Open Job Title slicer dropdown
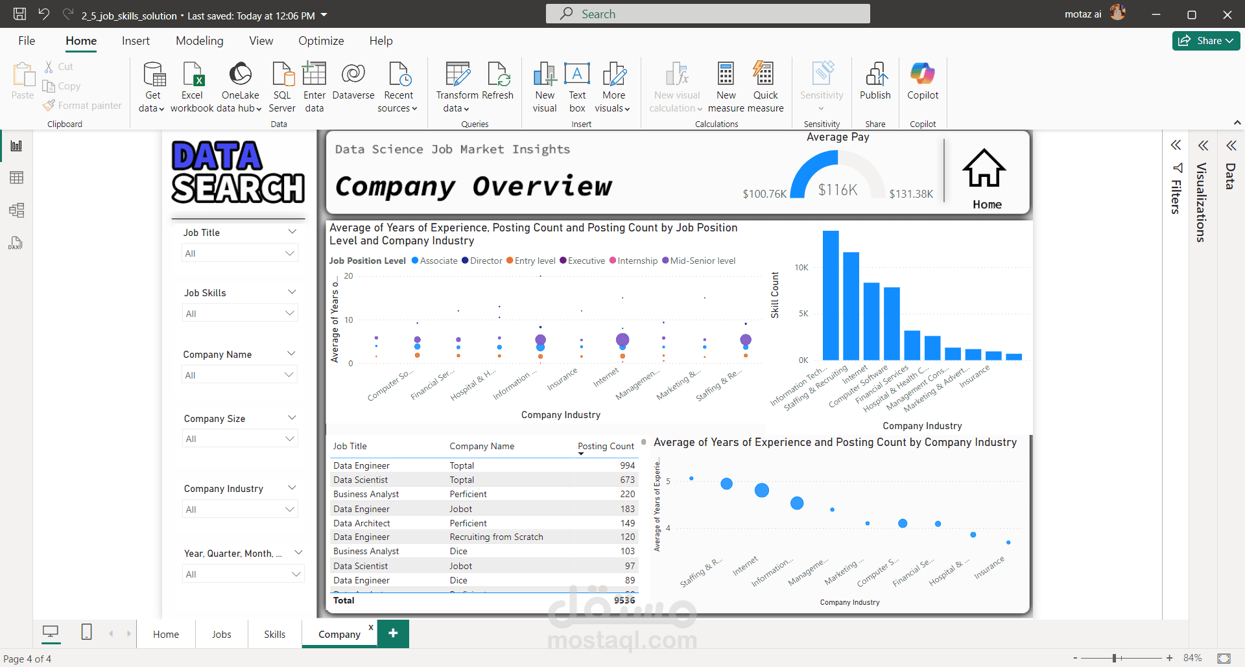This screenshot has width=1245, height=667. tap(239, 253)
